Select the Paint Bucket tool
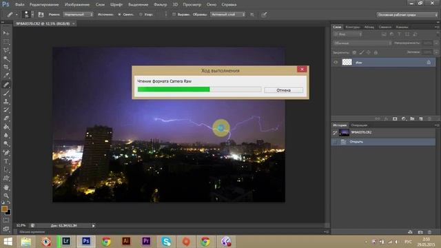 [x=6, y=127]
